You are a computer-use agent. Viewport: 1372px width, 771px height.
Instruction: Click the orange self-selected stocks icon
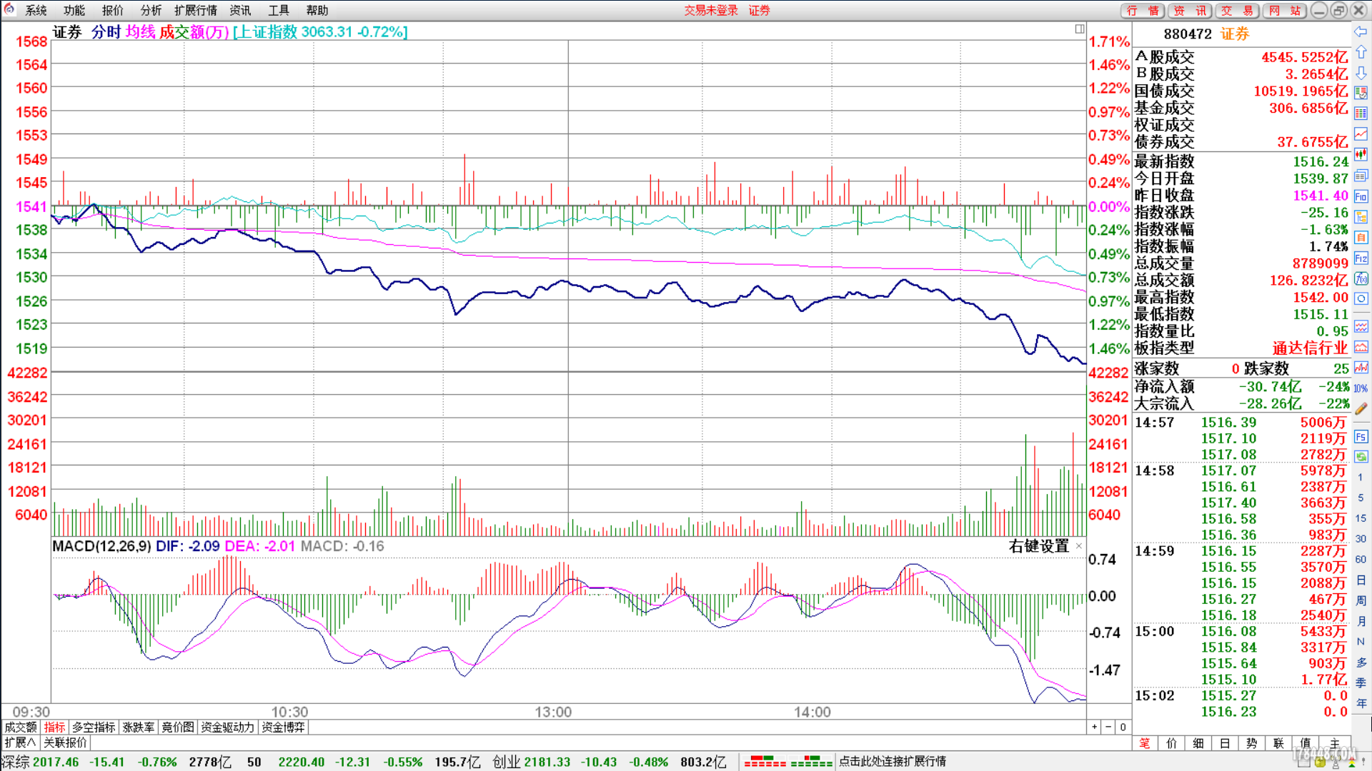pyautogui.click(x=1361, y=237)
